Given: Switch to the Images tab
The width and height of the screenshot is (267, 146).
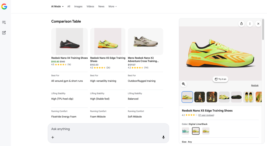Looking at the screenshot, I should coord(78,6).
